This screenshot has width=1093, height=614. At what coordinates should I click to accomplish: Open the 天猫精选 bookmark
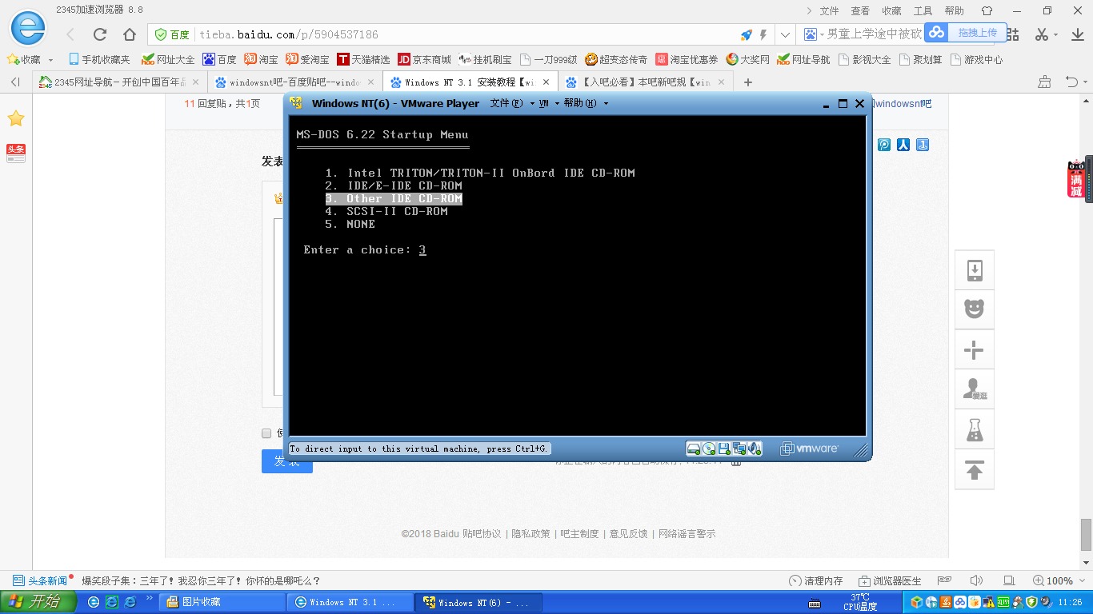[x=363, y=60]
